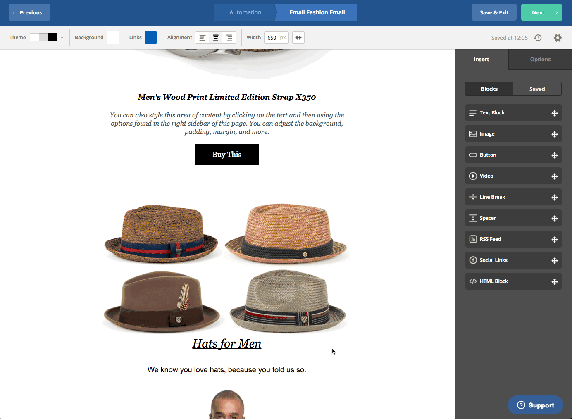Select the RSS Feed block icon
572x419 pixels.
coord(473,239)
